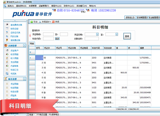Click the 凭证号 column header
Image resolution: width=160 pixels, height=116 pixels.
click(61, 48)
